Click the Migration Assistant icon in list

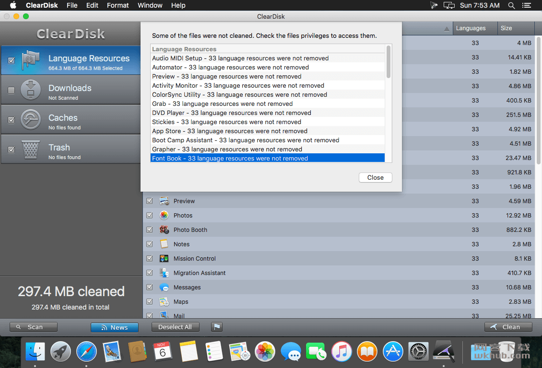point(164,273)
